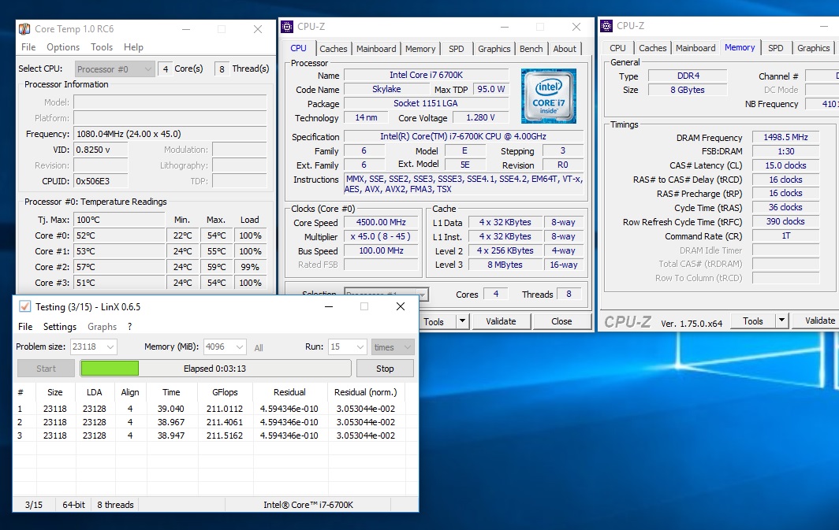Select CPU tab in first CPU-Z window

pos(299,48)
